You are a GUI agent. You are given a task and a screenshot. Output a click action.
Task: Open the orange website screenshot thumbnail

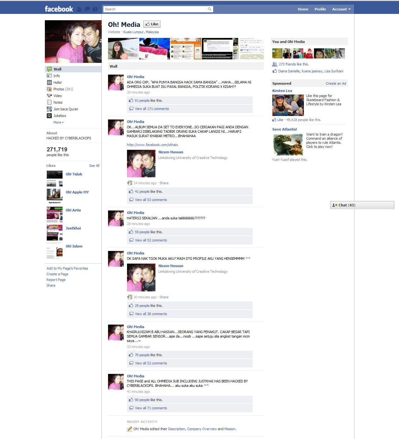[186, 49]
